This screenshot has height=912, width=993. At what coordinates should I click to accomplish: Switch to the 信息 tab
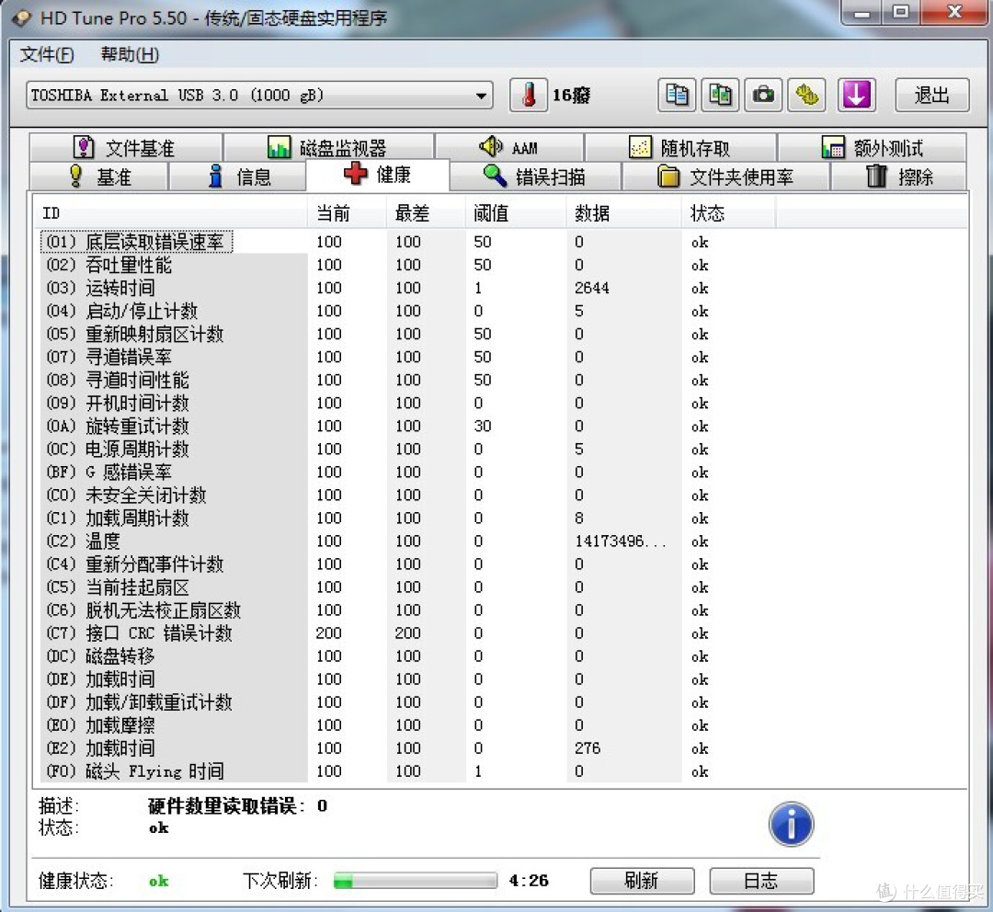[238, 177]
